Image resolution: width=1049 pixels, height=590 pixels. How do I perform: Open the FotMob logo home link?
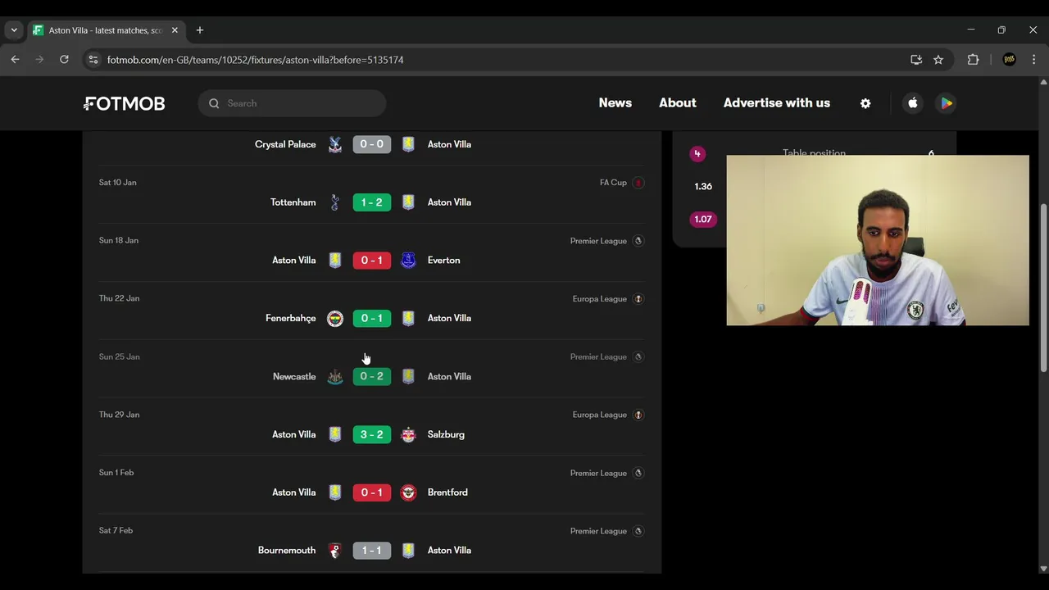pyautogui.click(x=125, y=103)
